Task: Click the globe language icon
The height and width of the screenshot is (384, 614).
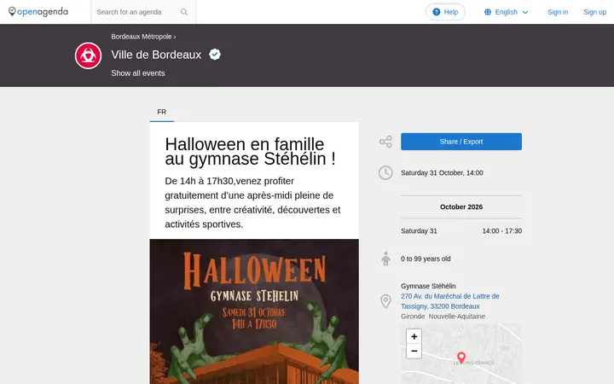Action: (488, 12)
